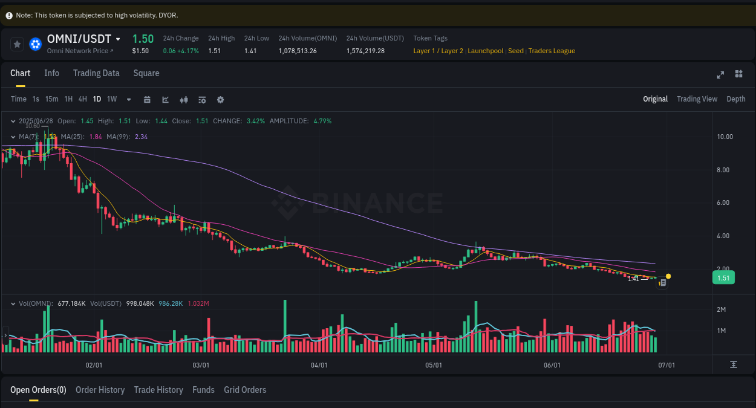
Task: Select the 1W timeframe
Action: (111, 99)
